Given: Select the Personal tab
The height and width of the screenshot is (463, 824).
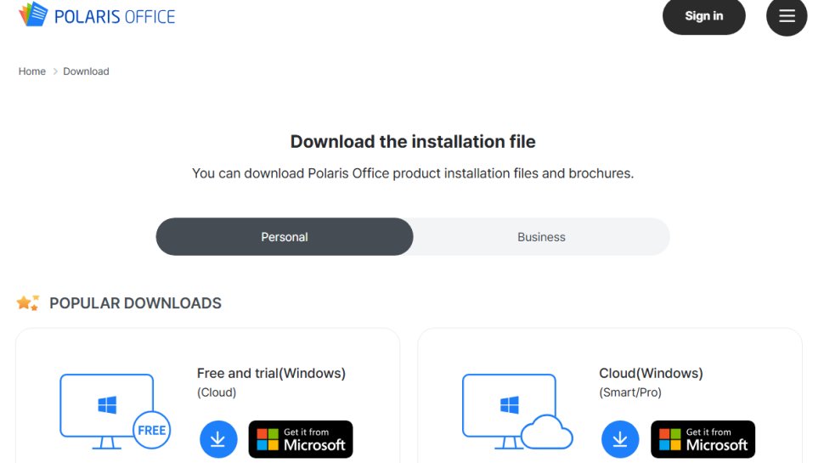Looking at the screenshot, I should pos(285,237).
